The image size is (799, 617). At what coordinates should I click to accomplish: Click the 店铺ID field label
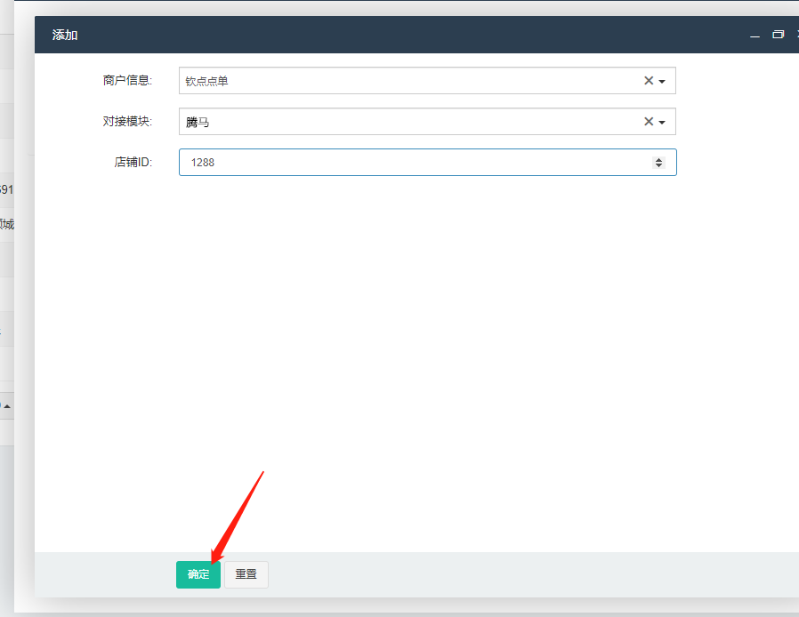click(133, 162)
